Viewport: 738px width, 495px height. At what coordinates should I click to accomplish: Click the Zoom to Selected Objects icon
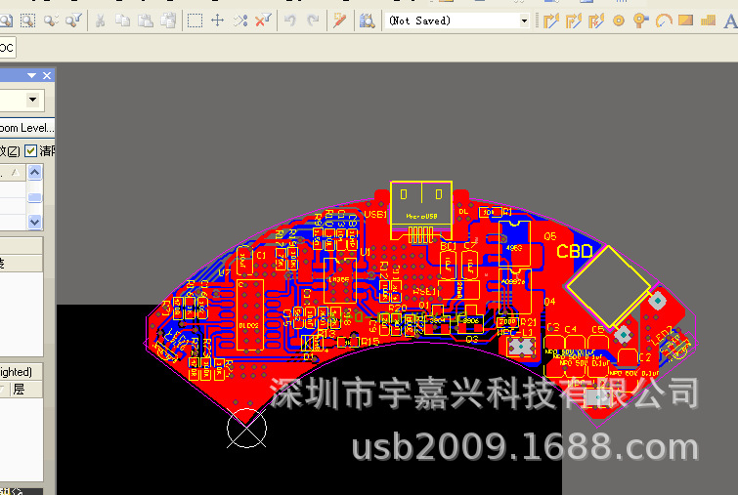(x=51, y=21)
